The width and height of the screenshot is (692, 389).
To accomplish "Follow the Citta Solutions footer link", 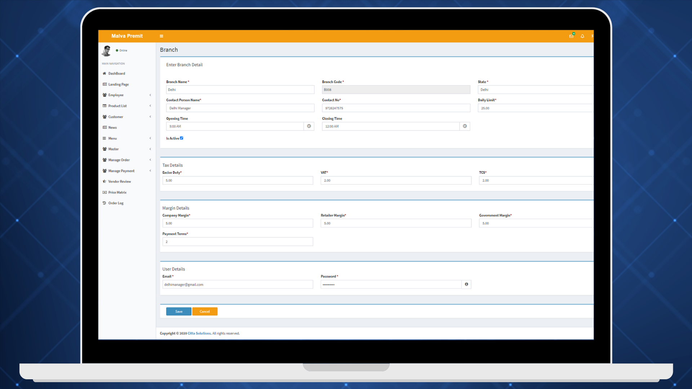I will [x=199, y=334].
